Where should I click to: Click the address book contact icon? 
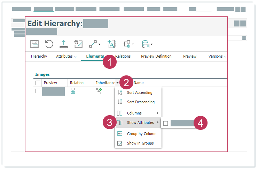click(111, 44)
